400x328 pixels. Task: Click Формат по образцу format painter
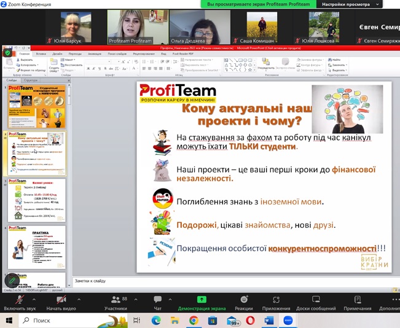coord(31,70)
